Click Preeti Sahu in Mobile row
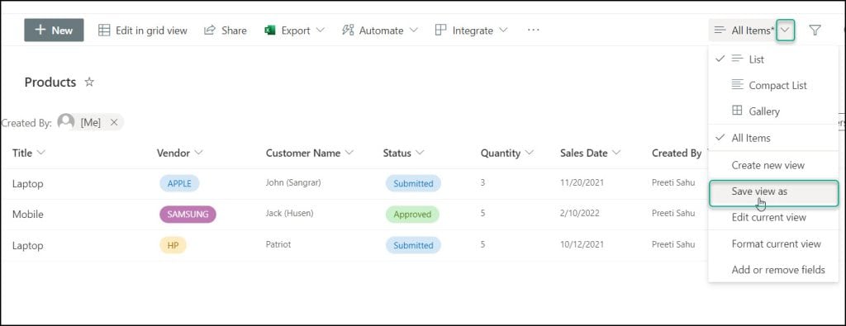 tap(673, 214)
